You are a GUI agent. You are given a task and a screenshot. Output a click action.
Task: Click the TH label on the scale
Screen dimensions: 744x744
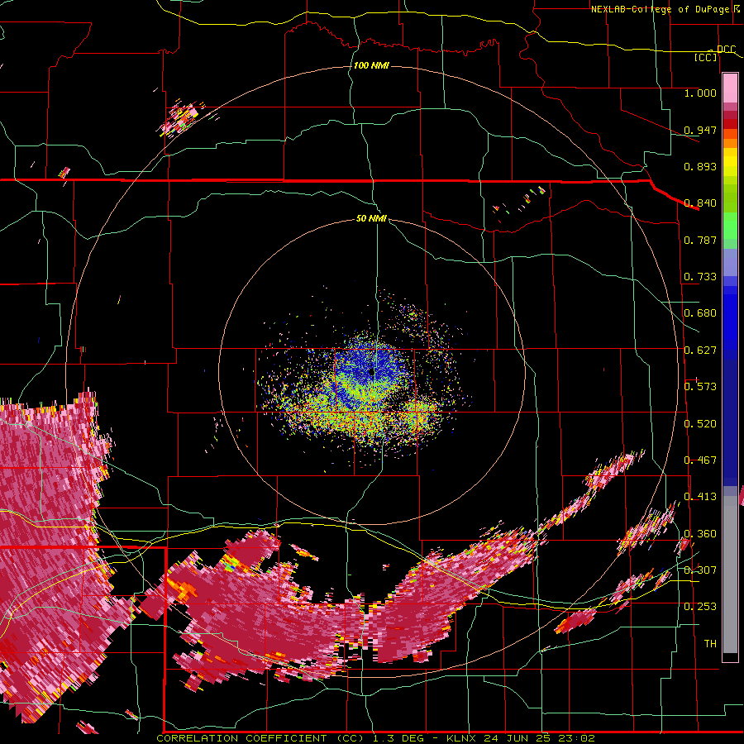point(710,644)
